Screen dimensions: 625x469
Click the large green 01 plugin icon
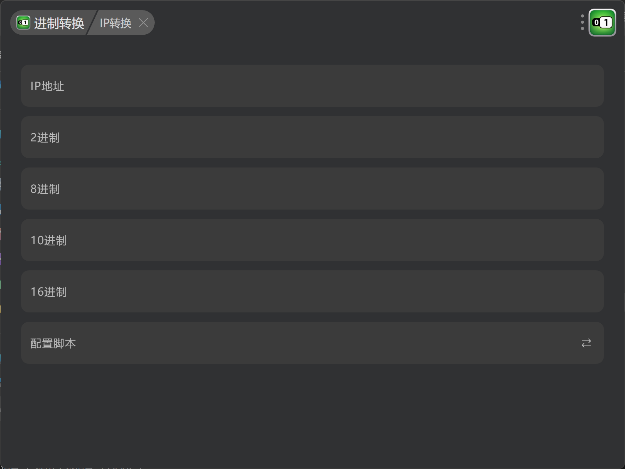(602, 23)
